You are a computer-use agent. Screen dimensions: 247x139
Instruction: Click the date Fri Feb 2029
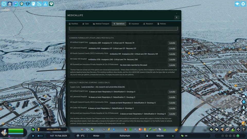coord(61,136)
